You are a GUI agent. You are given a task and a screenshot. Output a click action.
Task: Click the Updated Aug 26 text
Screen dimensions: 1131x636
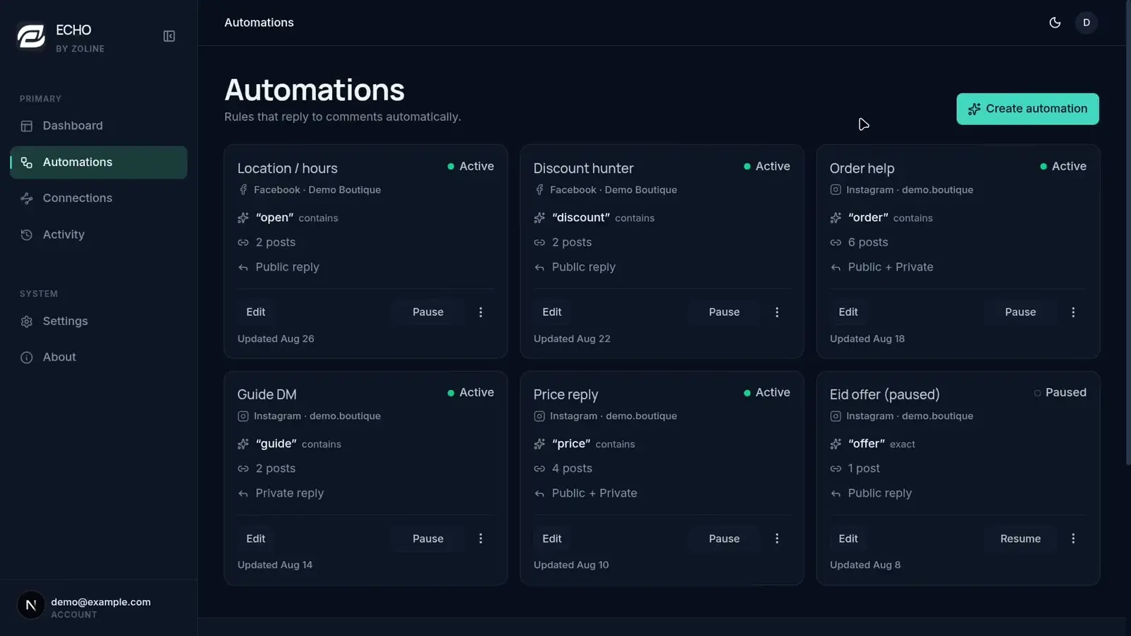tap(276, 338)
